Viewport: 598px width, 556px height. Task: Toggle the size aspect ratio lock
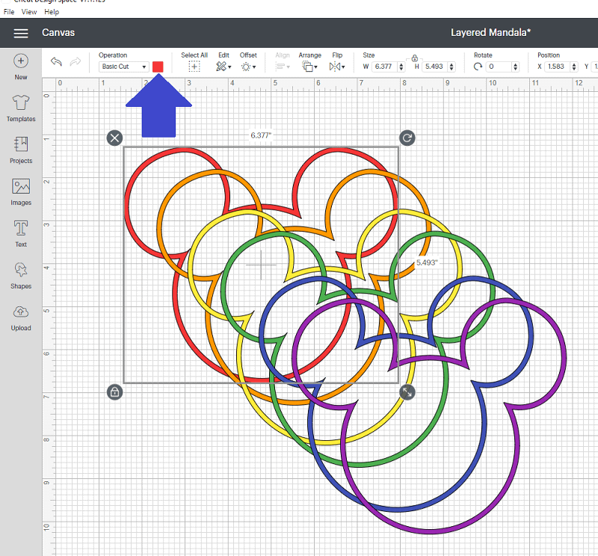point(415,58)
